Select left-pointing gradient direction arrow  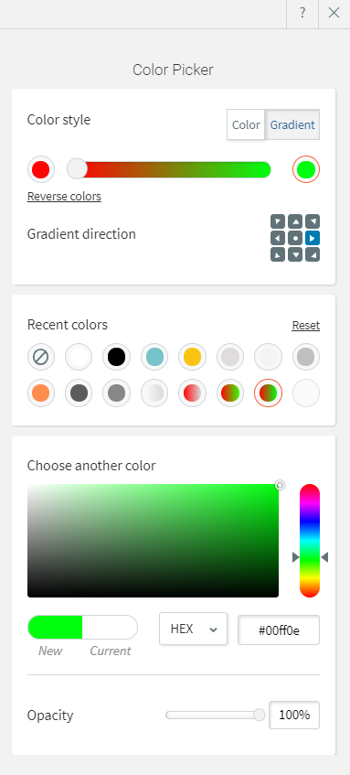pyautogui.click(x=278, y=238)
